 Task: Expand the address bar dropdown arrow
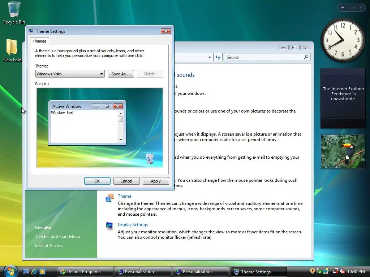(210, 57)
